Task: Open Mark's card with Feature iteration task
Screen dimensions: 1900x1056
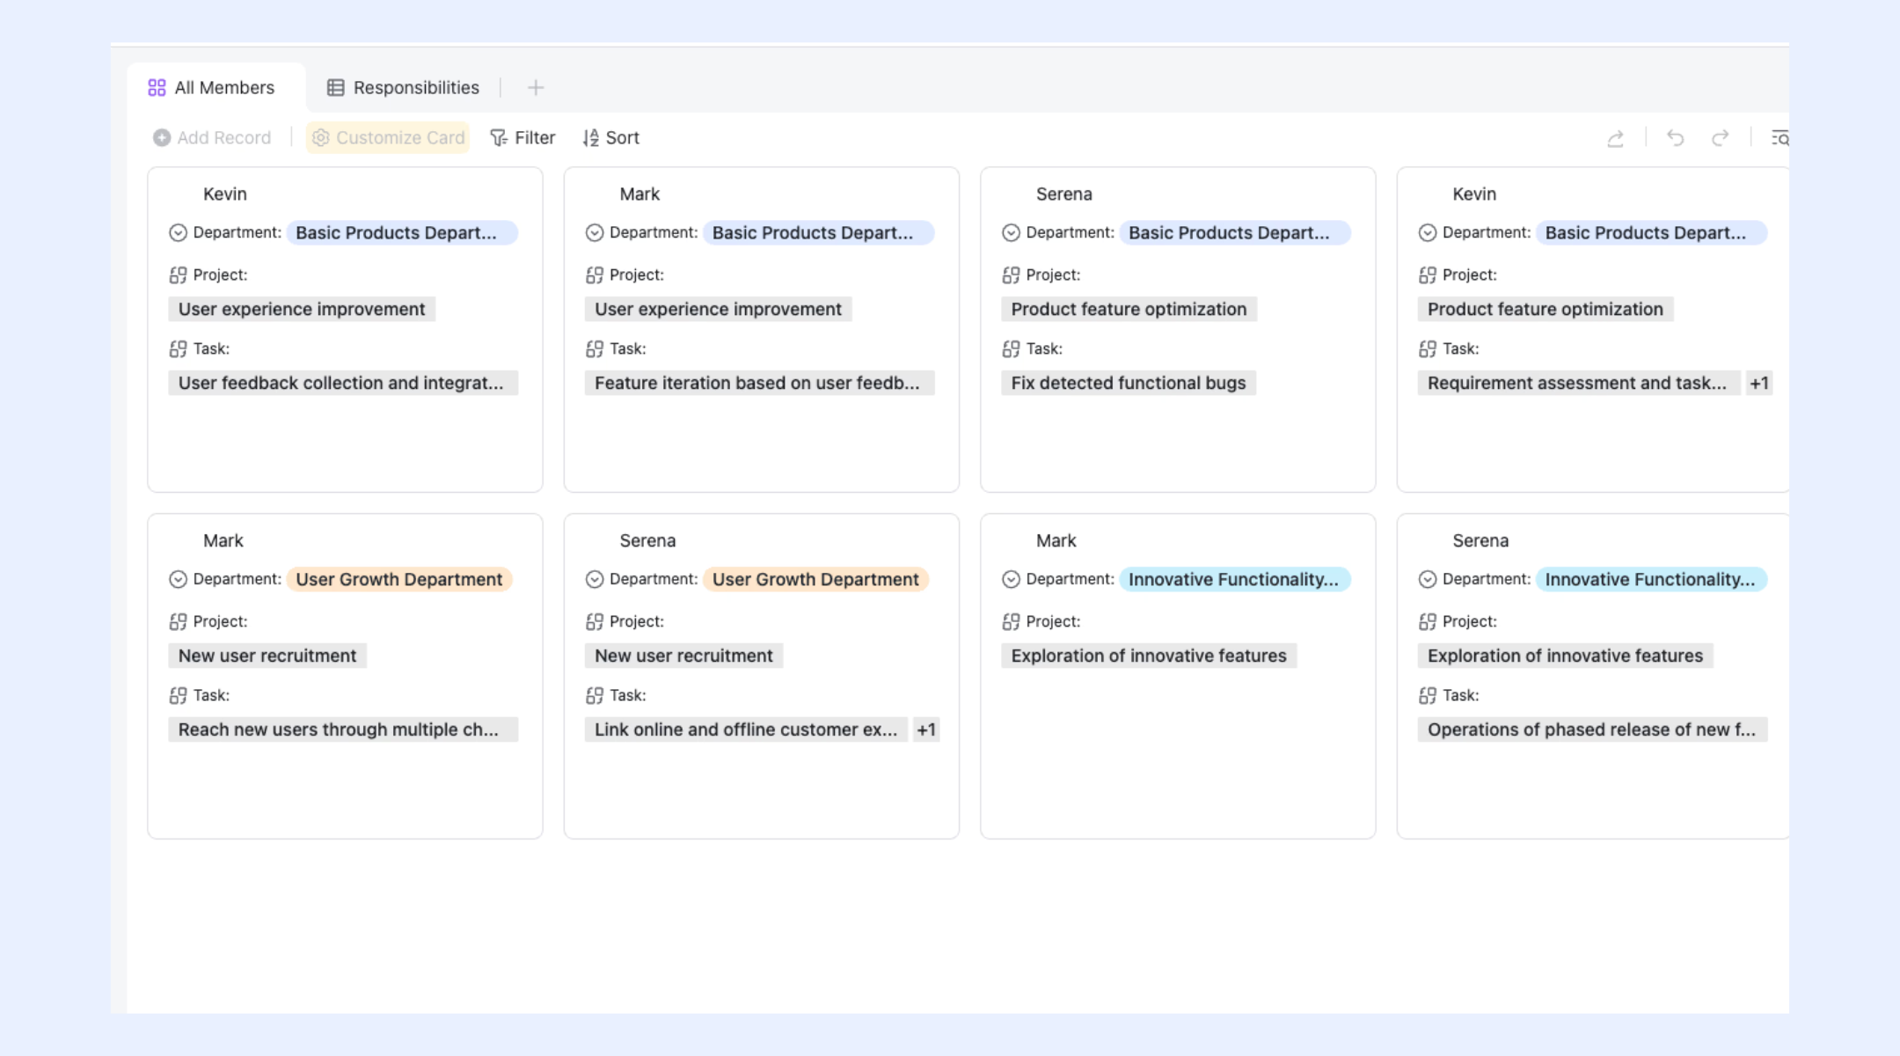Action: click(762, 330)
